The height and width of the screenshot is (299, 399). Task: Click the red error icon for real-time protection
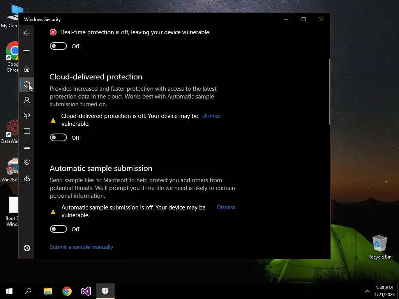point(53,32)
